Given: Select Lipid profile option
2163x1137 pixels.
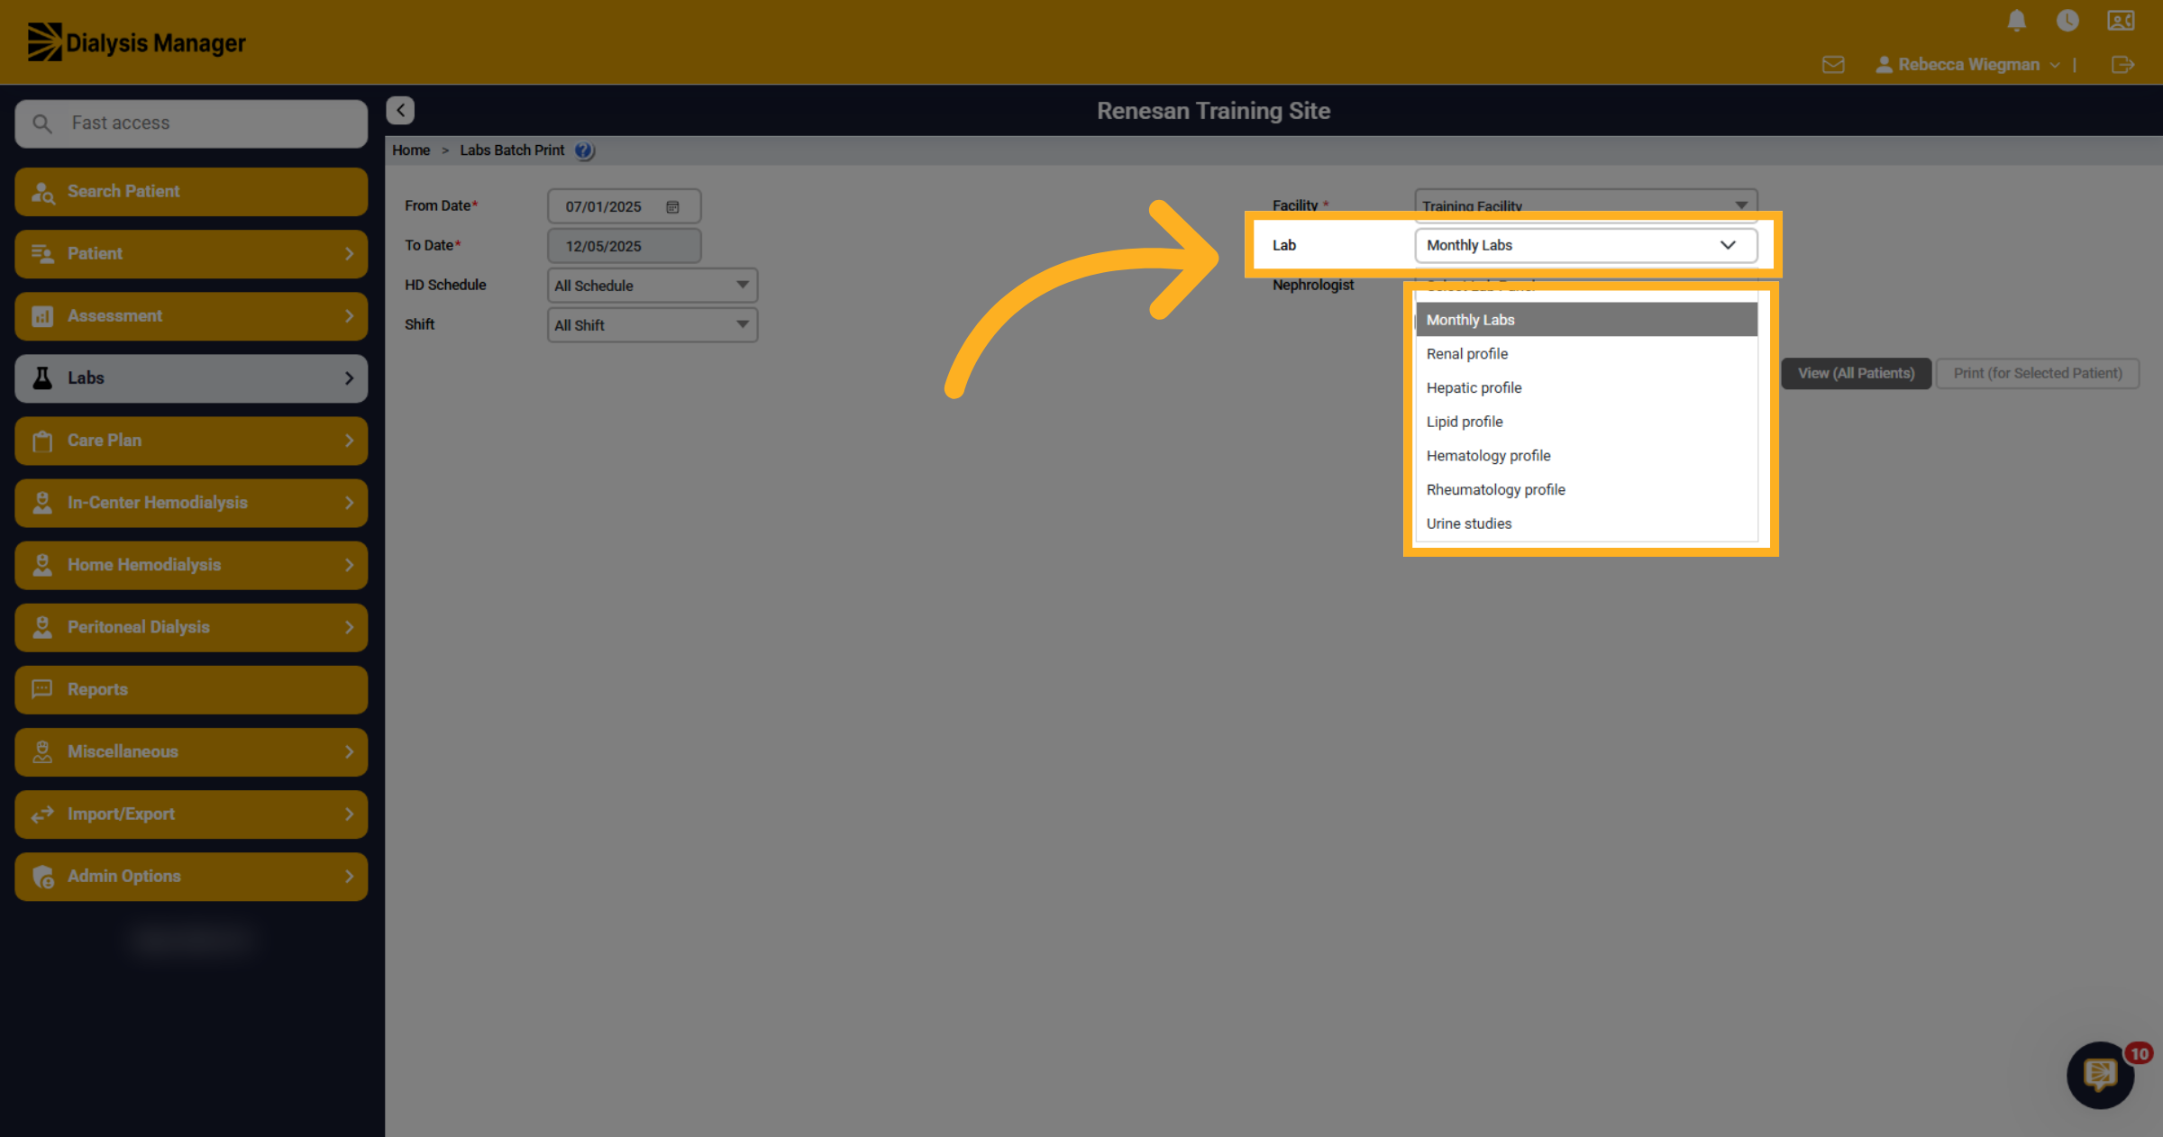Looking at the screenshot, I should [1586, 422].
